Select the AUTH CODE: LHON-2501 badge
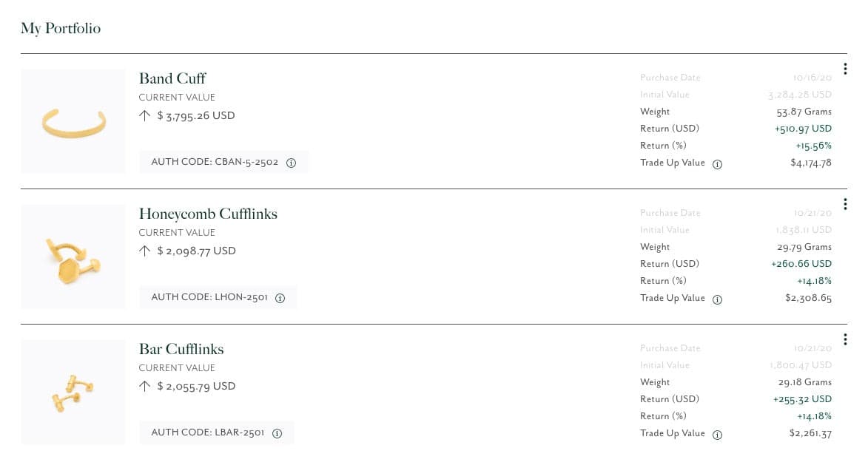Screen dimensions: 868x465 click(x=218, y=297)
